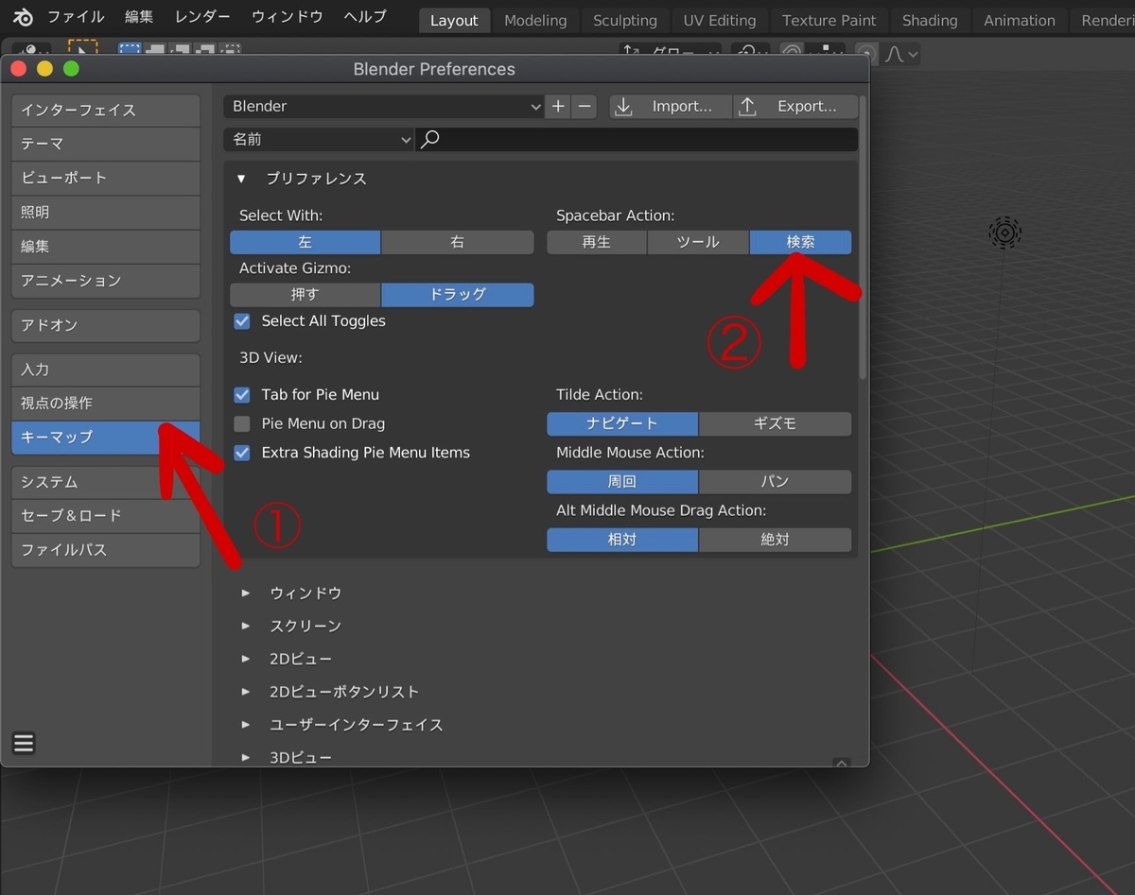Select the light object in 3D viewport

(x=1004, y=232)
